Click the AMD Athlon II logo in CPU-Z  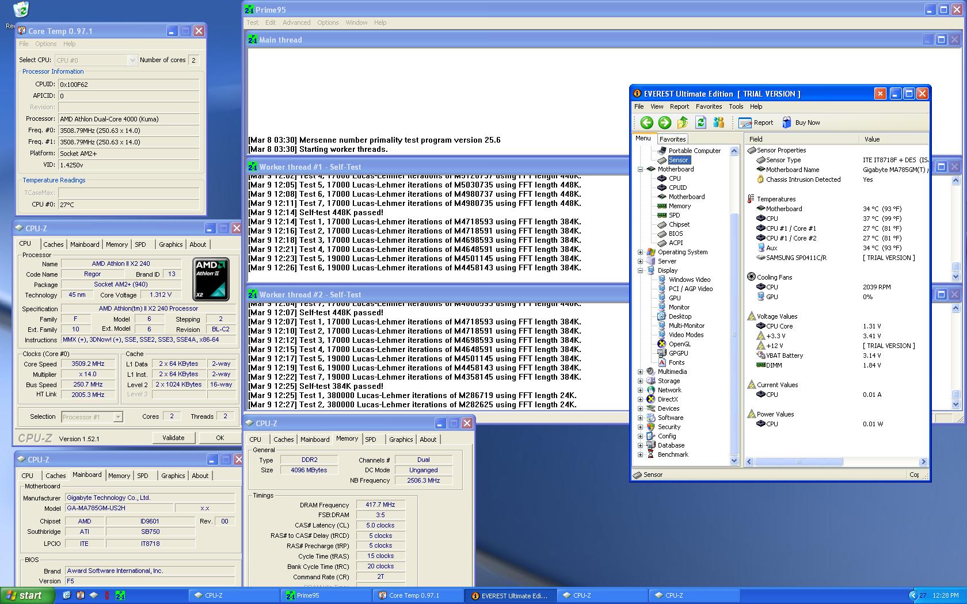click(x=211, y=280)
